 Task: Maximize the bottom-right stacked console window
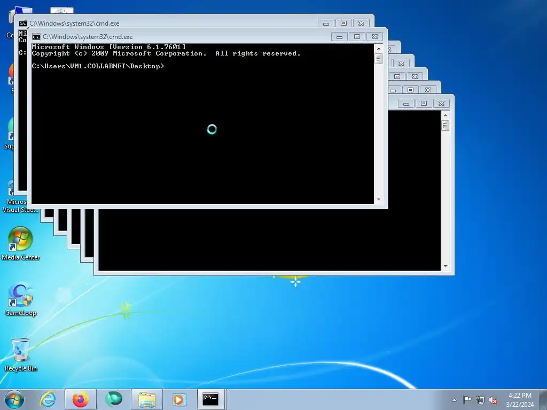(x=424, y=104)
